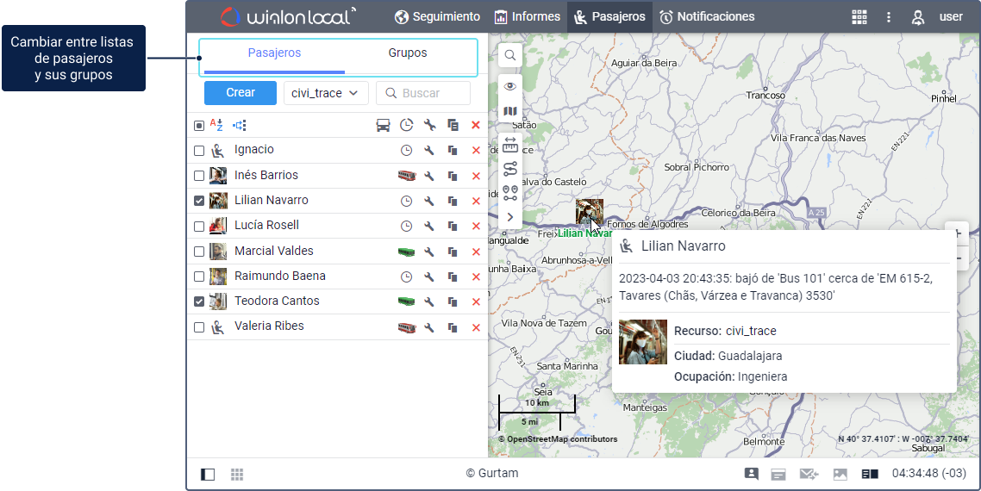Open the user account menu

(x=936, y=17)
